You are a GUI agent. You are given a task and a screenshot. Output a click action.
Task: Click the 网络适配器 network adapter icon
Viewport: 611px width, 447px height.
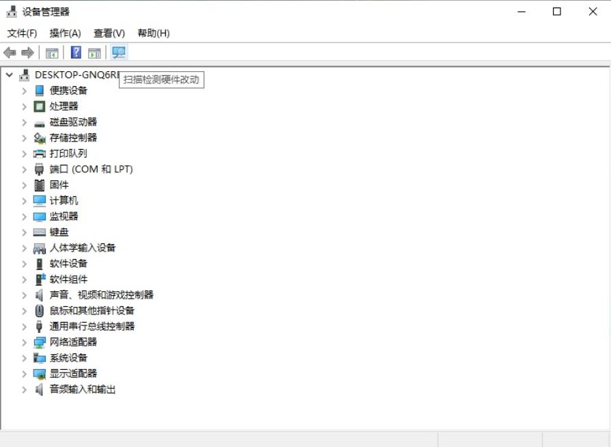coord(40,342)
